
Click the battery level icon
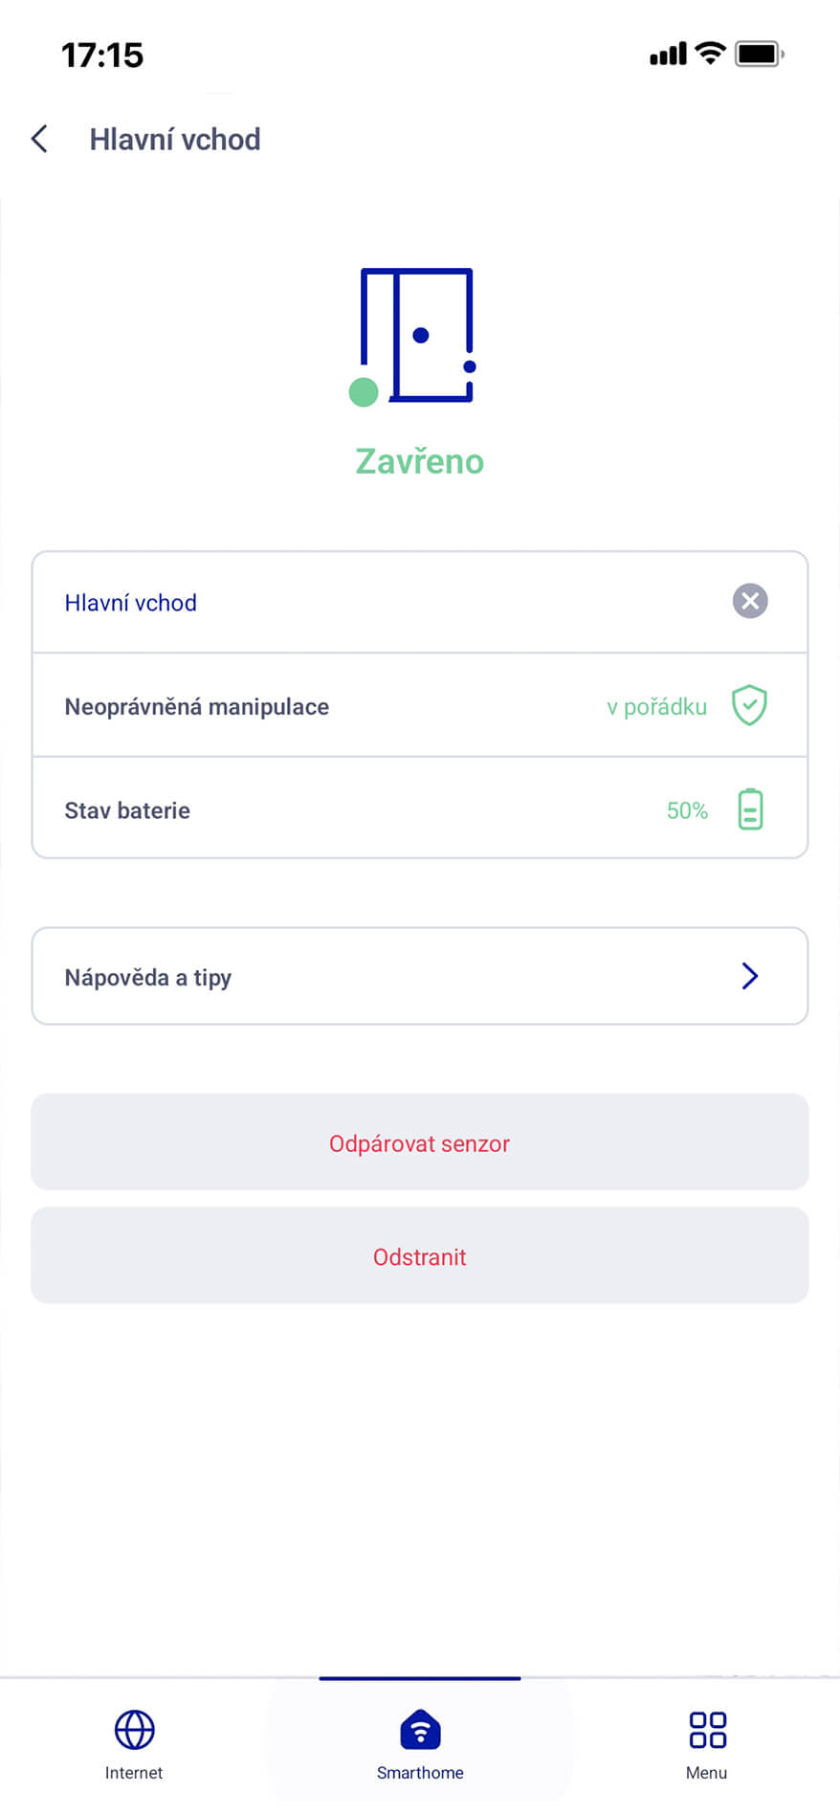pyautogui.click(x=750, y=809)
